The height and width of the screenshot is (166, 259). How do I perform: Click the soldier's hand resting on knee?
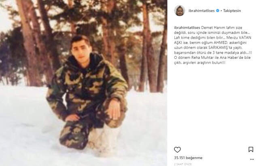coord(114,109)
